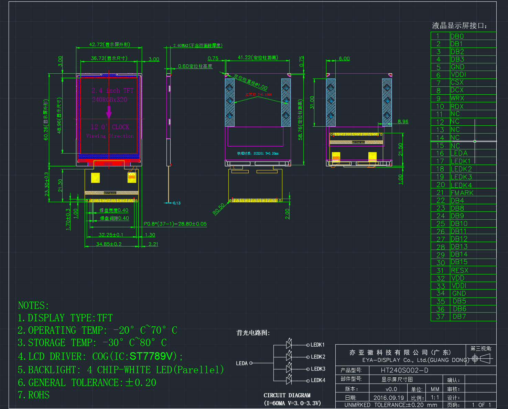Viewport: 508px width, 409px height.
Task: Select the FMARK pin label in row 21
Action: 462,193
